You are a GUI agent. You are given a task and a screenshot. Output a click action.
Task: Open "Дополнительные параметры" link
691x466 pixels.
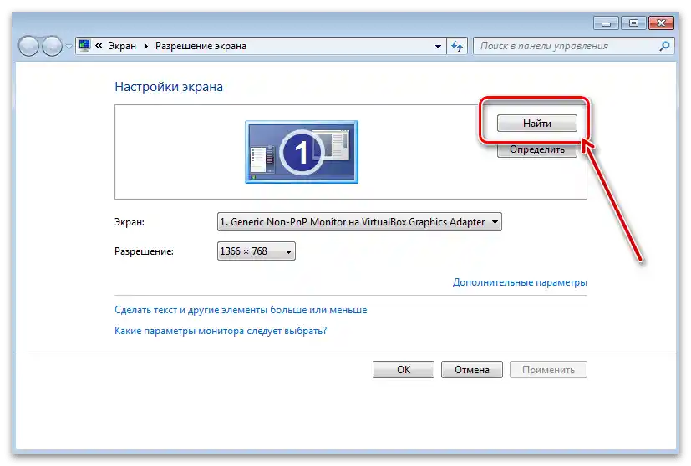pyautogui.click(x=520, y=282)
